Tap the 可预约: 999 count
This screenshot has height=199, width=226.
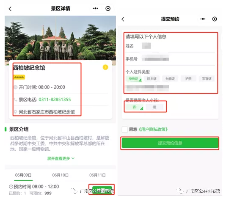pyautogui.click(x=41, y=193)
